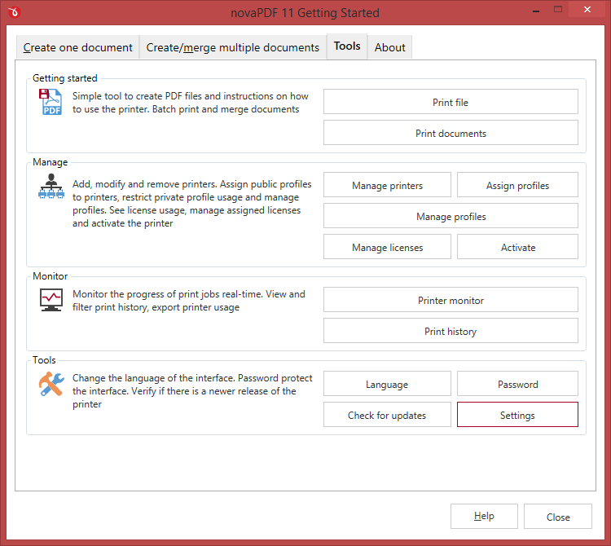Viewport: 611px width, 546px height.
Task: Maximize the novaPDF window
Action: [x=558, y=9]
